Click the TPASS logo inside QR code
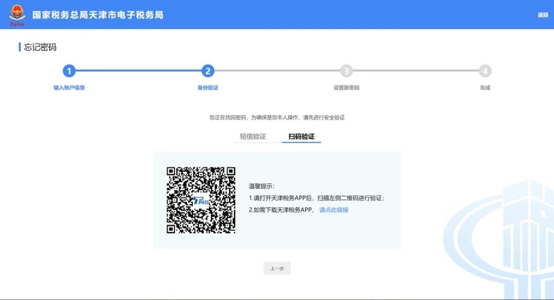Viewport: 554px width, 300px height. pos(201,201)
